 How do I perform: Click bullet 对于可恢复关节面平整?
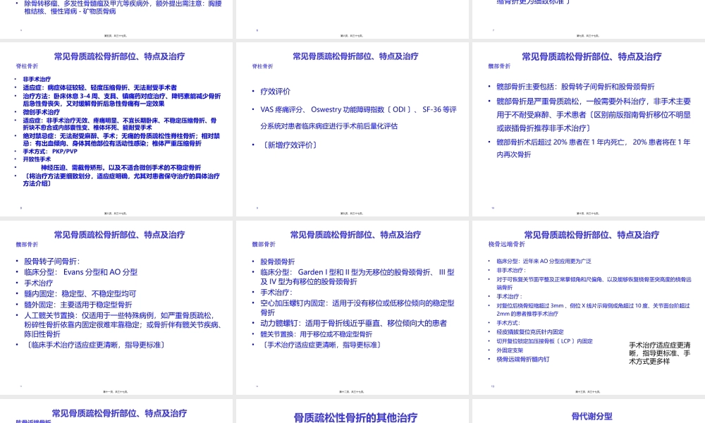click(x=594, y=283)
